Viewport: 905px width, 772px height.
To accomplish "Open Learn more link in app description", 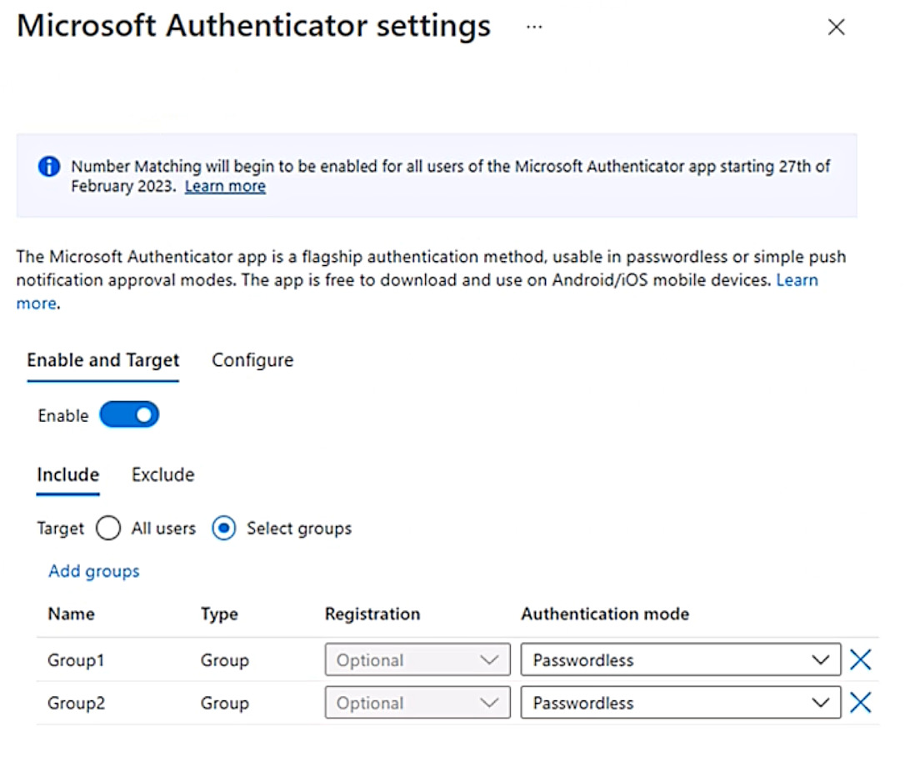I will [797, 280].
